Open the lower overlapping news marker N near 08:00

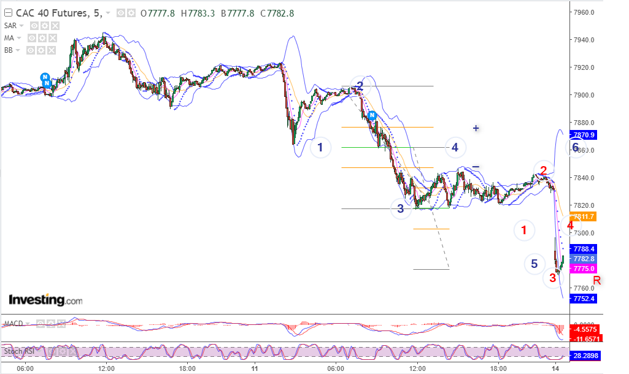pos(47,83)
